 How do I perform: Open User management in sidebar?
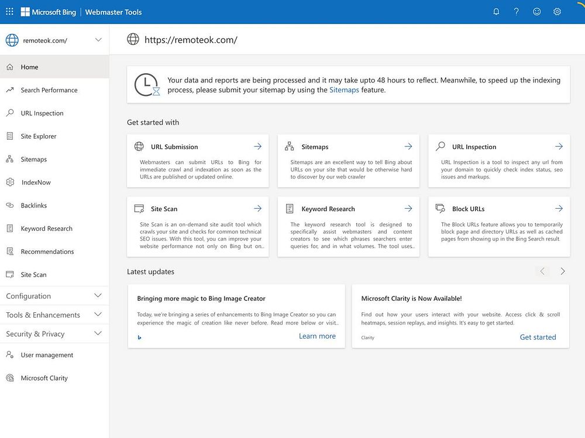[x=54, y=355]
